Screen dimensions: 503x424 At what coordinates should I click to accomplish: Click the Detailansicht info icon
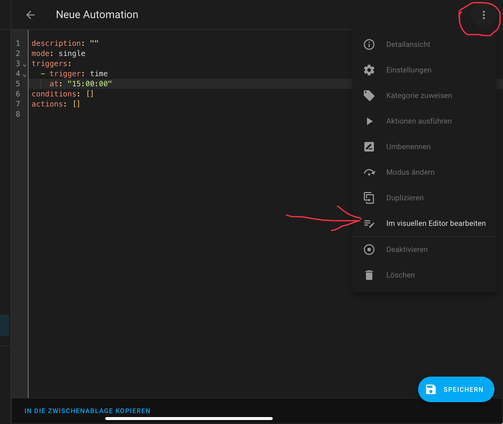tap(369, 44)
